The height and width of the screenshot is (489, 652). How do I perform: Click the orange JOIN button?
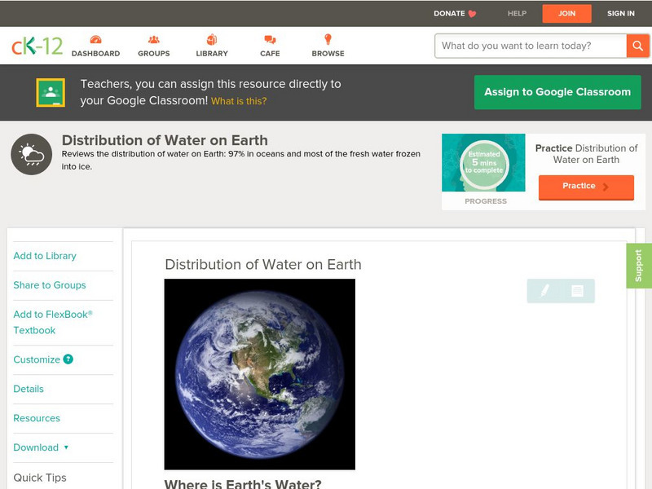point(566,14)
